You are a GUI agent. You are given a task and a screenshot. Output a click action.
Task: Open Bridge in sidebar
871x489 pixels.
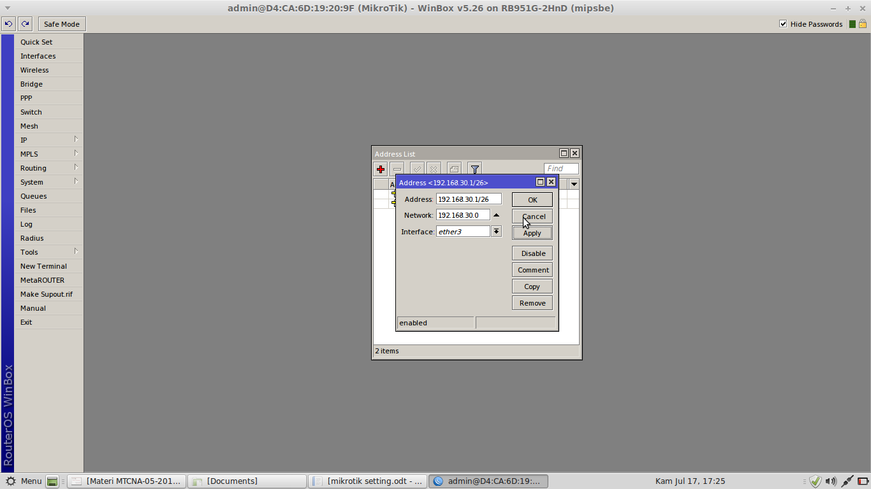pyautogui.click(x=49, y=84)
